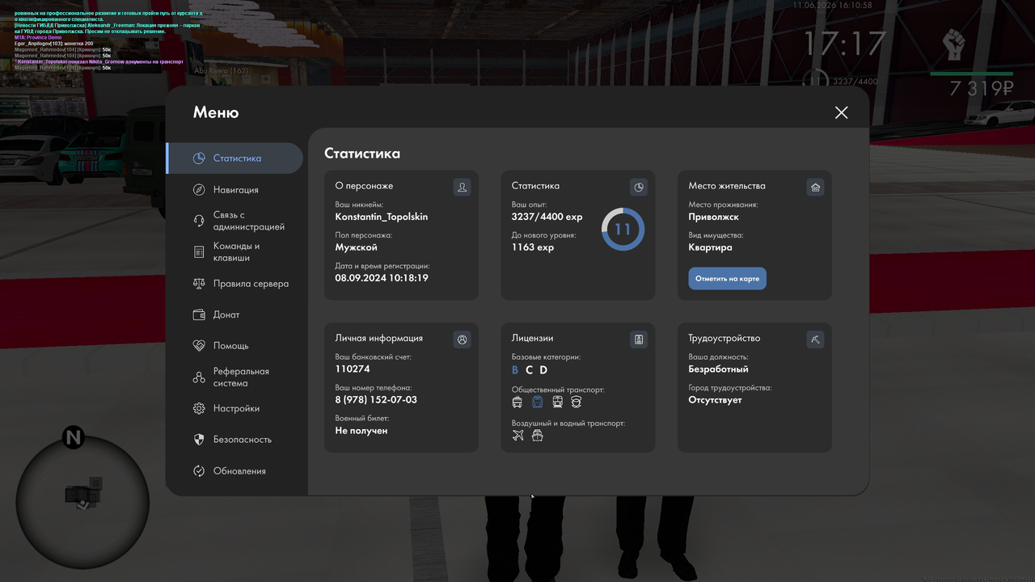The height and width of the screenshot is (582, 1035).
Task: Click the N compass marker on minimap
Action: pyautogui.click(x=74, y=438)
